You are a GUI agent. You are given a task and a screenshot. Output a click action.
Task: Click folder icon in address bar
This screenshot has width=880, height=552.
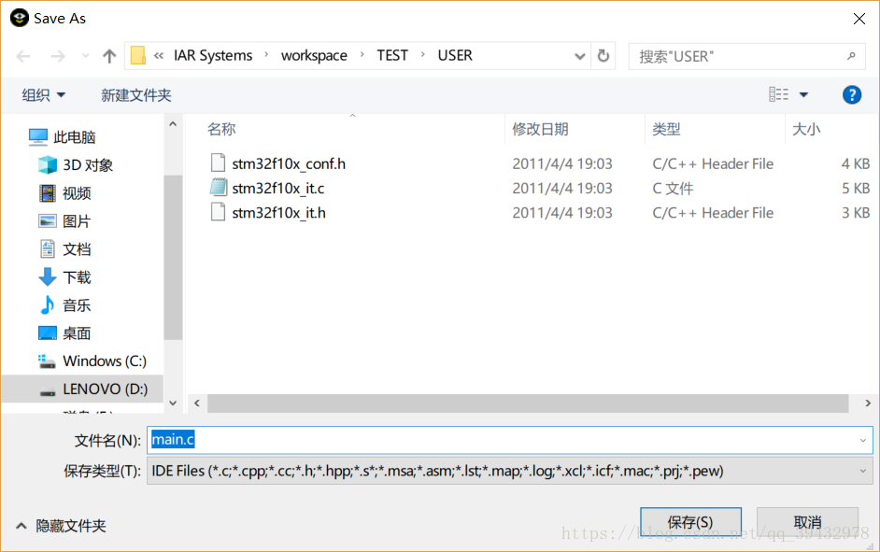pos(138,55)
